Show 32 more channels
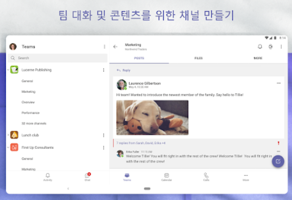The width and height of the screenshot is (292, 200). [x=34, y=123]
